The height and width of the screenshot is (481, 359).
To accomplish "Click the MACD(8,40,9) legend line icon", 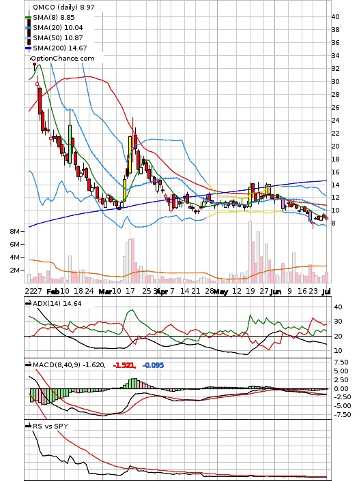I will pos(28,364).
